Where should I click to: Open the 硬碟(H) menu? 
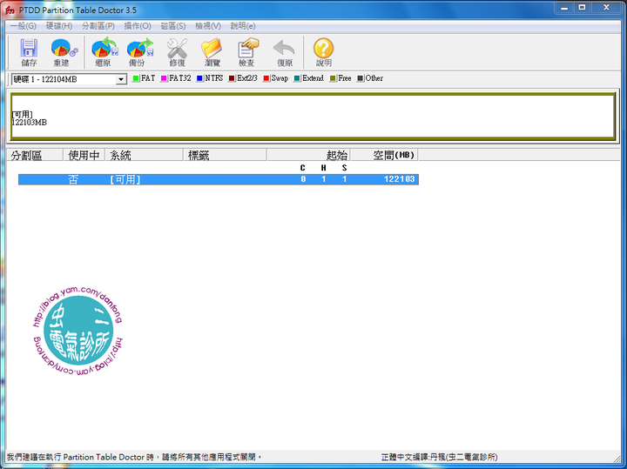click(x=59, y=26)
